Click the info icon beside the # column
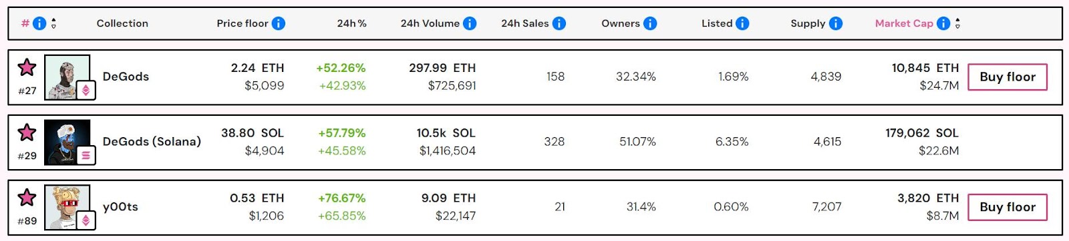Screen dimensions: 1069x241 click(39, 23)
